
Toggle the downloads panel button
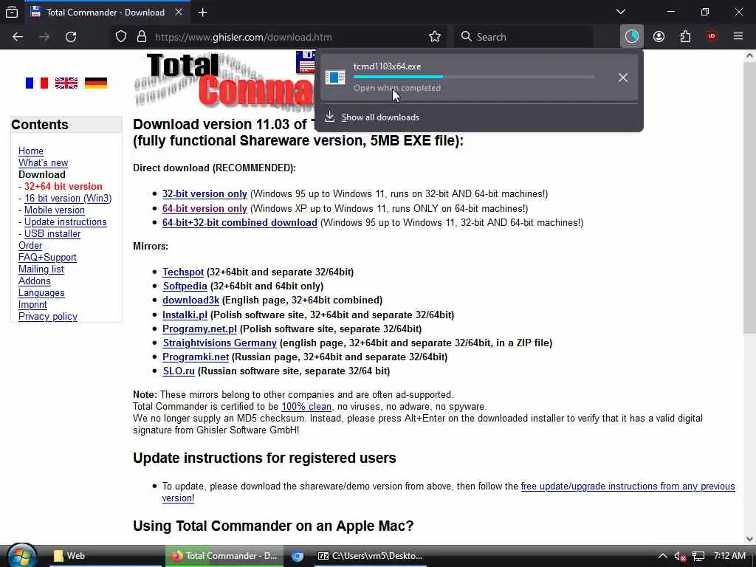(x=631, y=37)
